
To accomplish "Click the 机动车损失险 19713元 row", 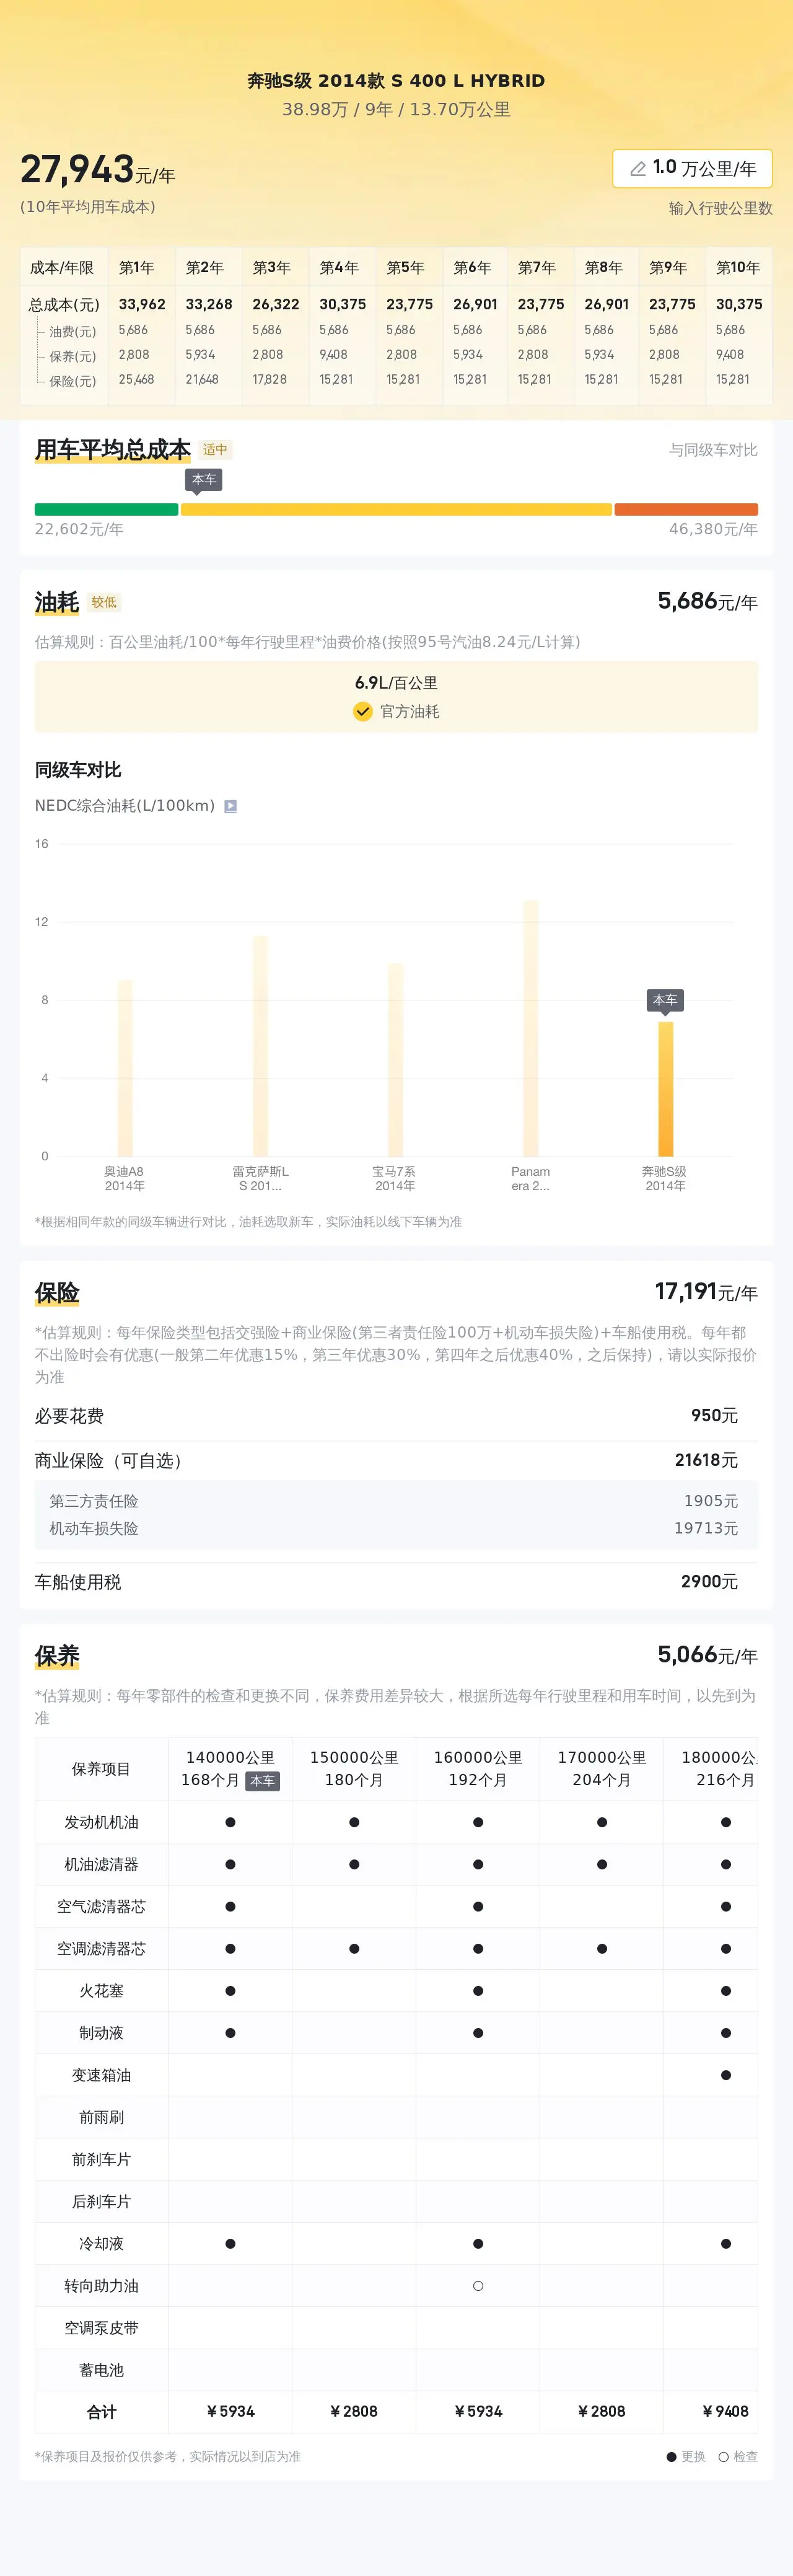I will click(x=396, y=1529).
